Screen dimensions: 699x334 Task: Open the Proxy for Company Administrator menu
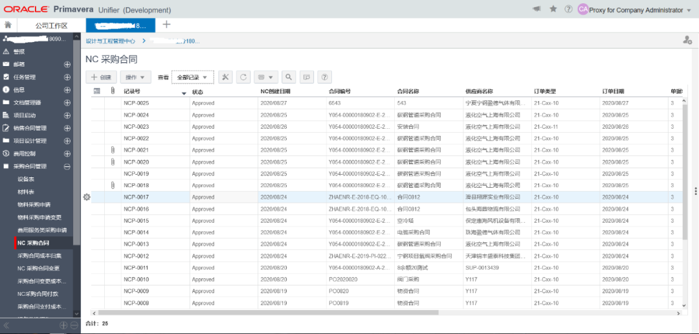(x=639, y=10)
